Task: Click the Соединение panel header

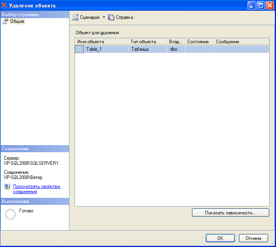Action: 35,149
